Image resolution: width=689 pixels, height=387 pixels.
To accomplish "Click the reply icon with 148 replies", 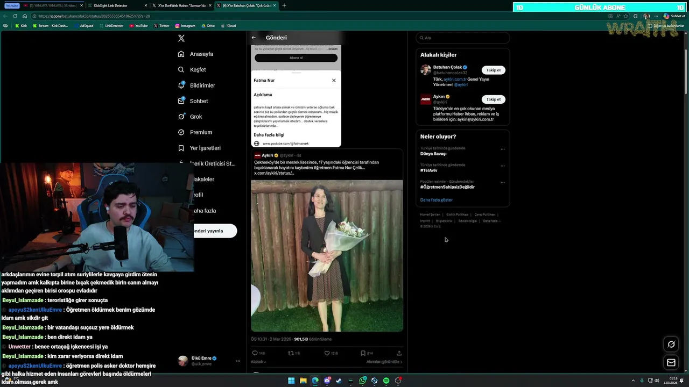I will 255,353.
